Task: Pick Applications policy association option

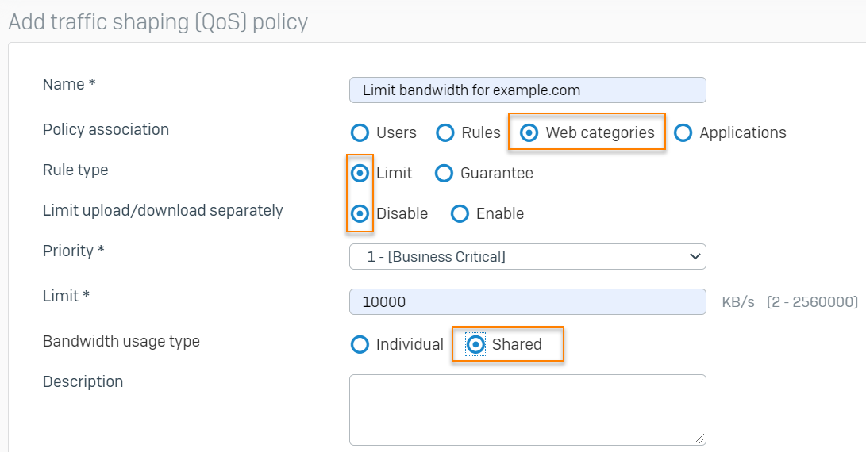Action: [683, 132]
